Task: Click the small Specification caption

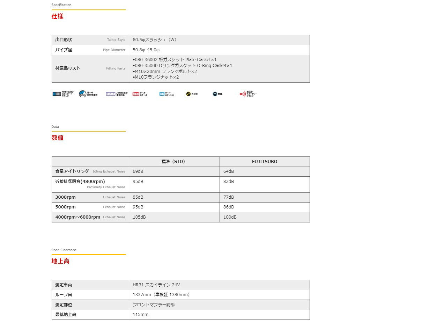Action: tap(61, 5)
